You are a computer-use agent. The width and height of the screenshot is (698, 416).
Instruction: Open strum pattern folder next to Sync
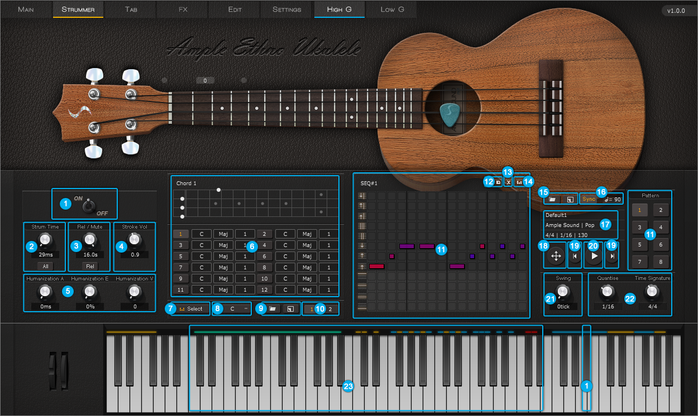pos(552,199)
